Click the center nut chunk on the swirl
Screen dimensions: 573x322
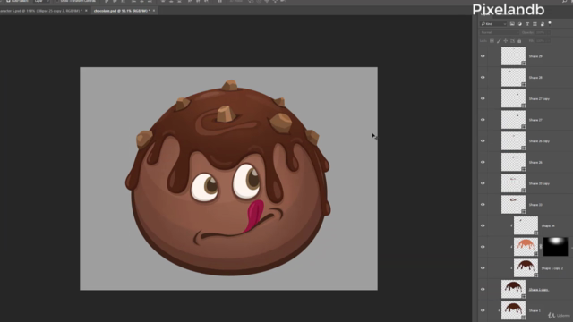click(226, 114)
